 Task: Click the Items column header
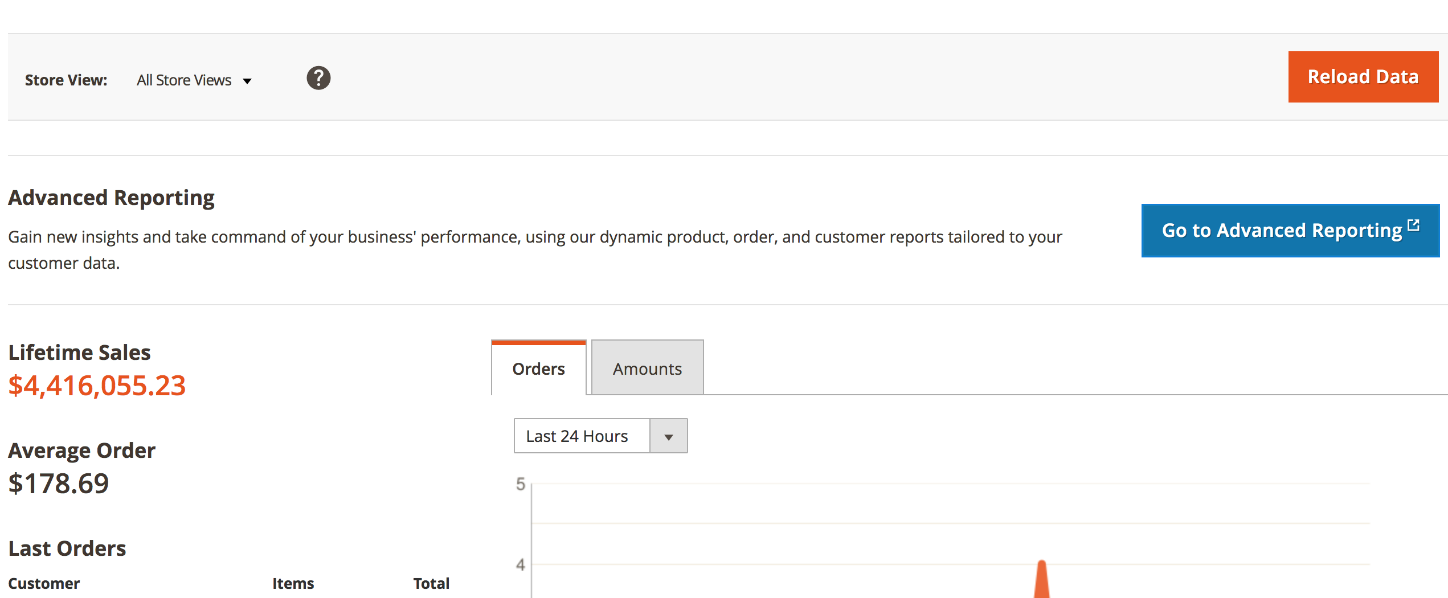click(x=292, y=583)
